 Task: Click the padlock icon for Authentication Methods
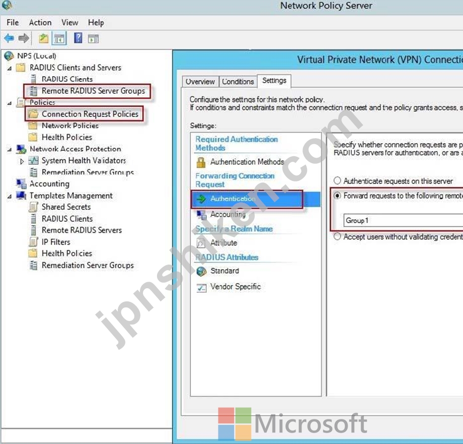[x=201, y=162]
